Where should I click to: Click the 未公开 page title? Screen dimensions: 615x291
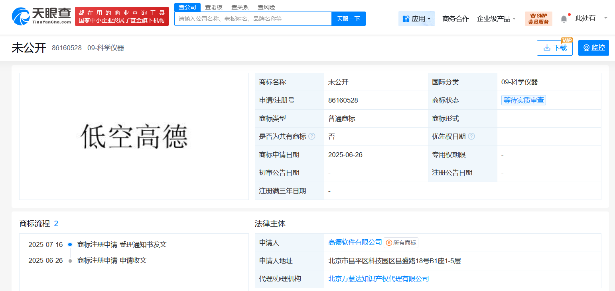tap(29, 48)
